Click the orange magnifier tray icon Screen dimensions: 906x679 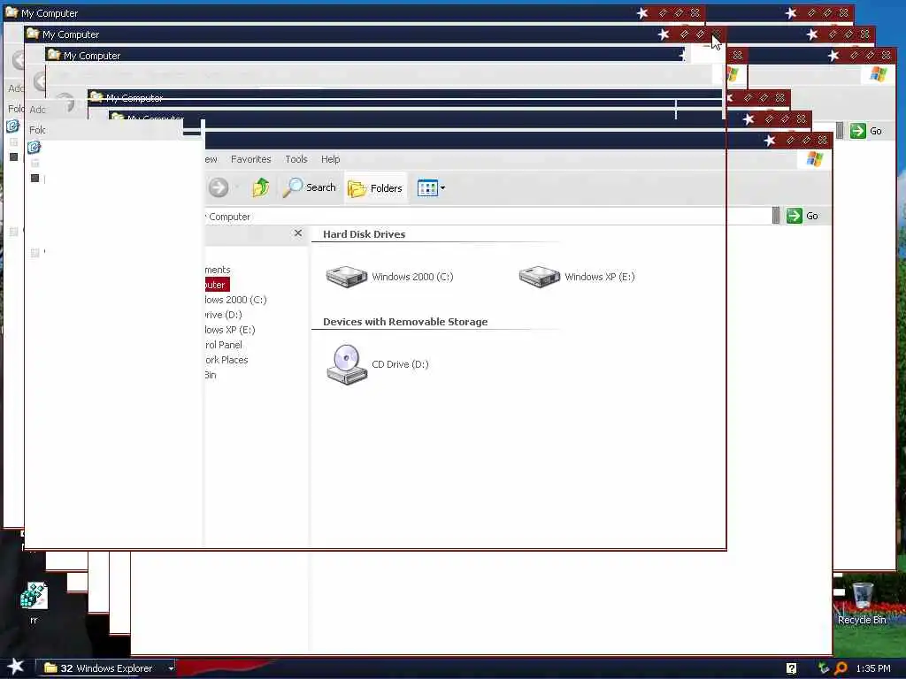(841, 668)
